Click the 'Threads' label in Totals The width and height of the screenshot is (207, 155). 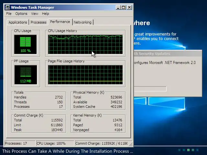coord(20,102)
